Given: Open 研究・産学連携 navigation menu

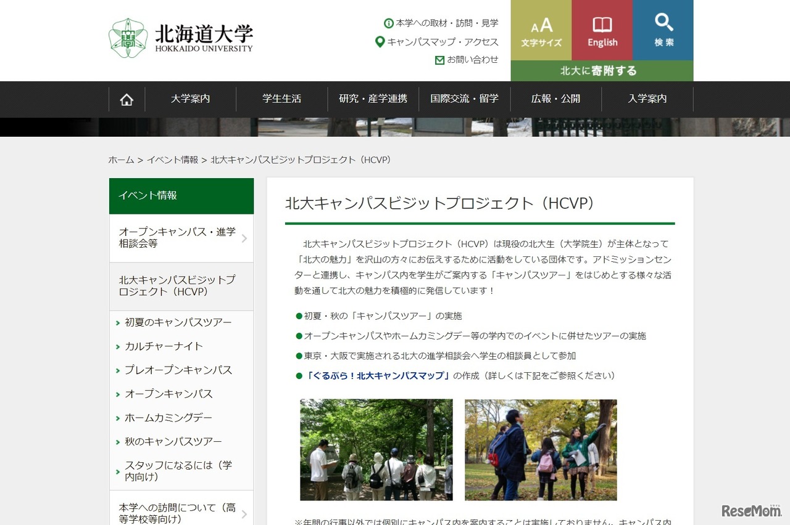Looking at the screenshot, I should pos(373,99).
